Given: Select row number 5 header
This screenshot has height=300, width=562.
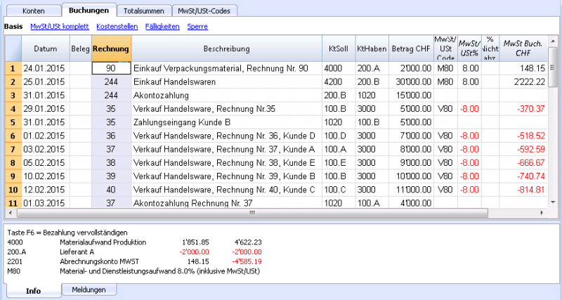Looking at the screenshot, I should (x=13, y=122).
